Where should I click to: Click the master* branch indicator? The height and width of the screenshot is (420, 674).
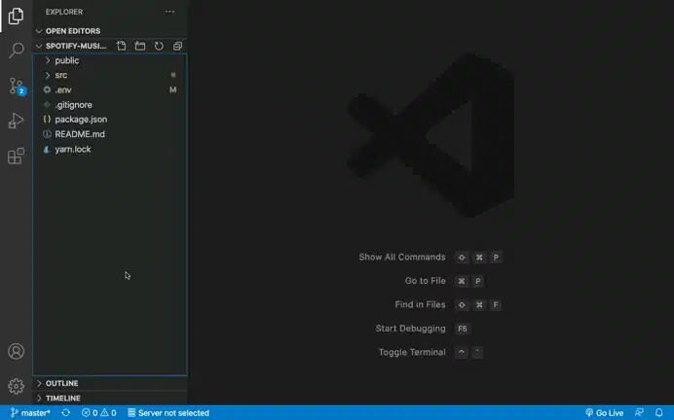pyautogui.click(x=30, y=412)
